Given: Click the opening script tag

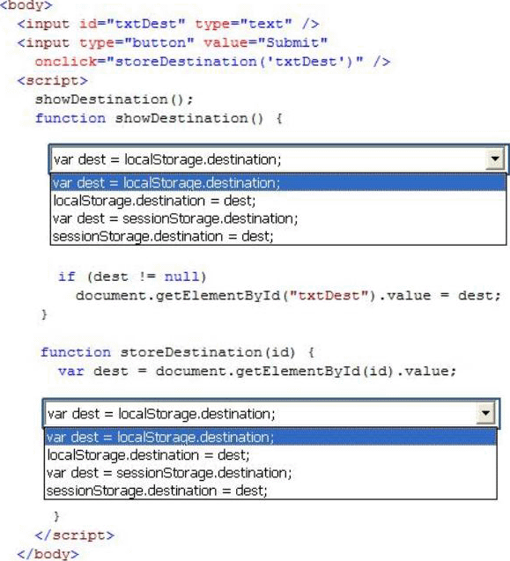Looking at the screenshot, I should coord(52,80).
